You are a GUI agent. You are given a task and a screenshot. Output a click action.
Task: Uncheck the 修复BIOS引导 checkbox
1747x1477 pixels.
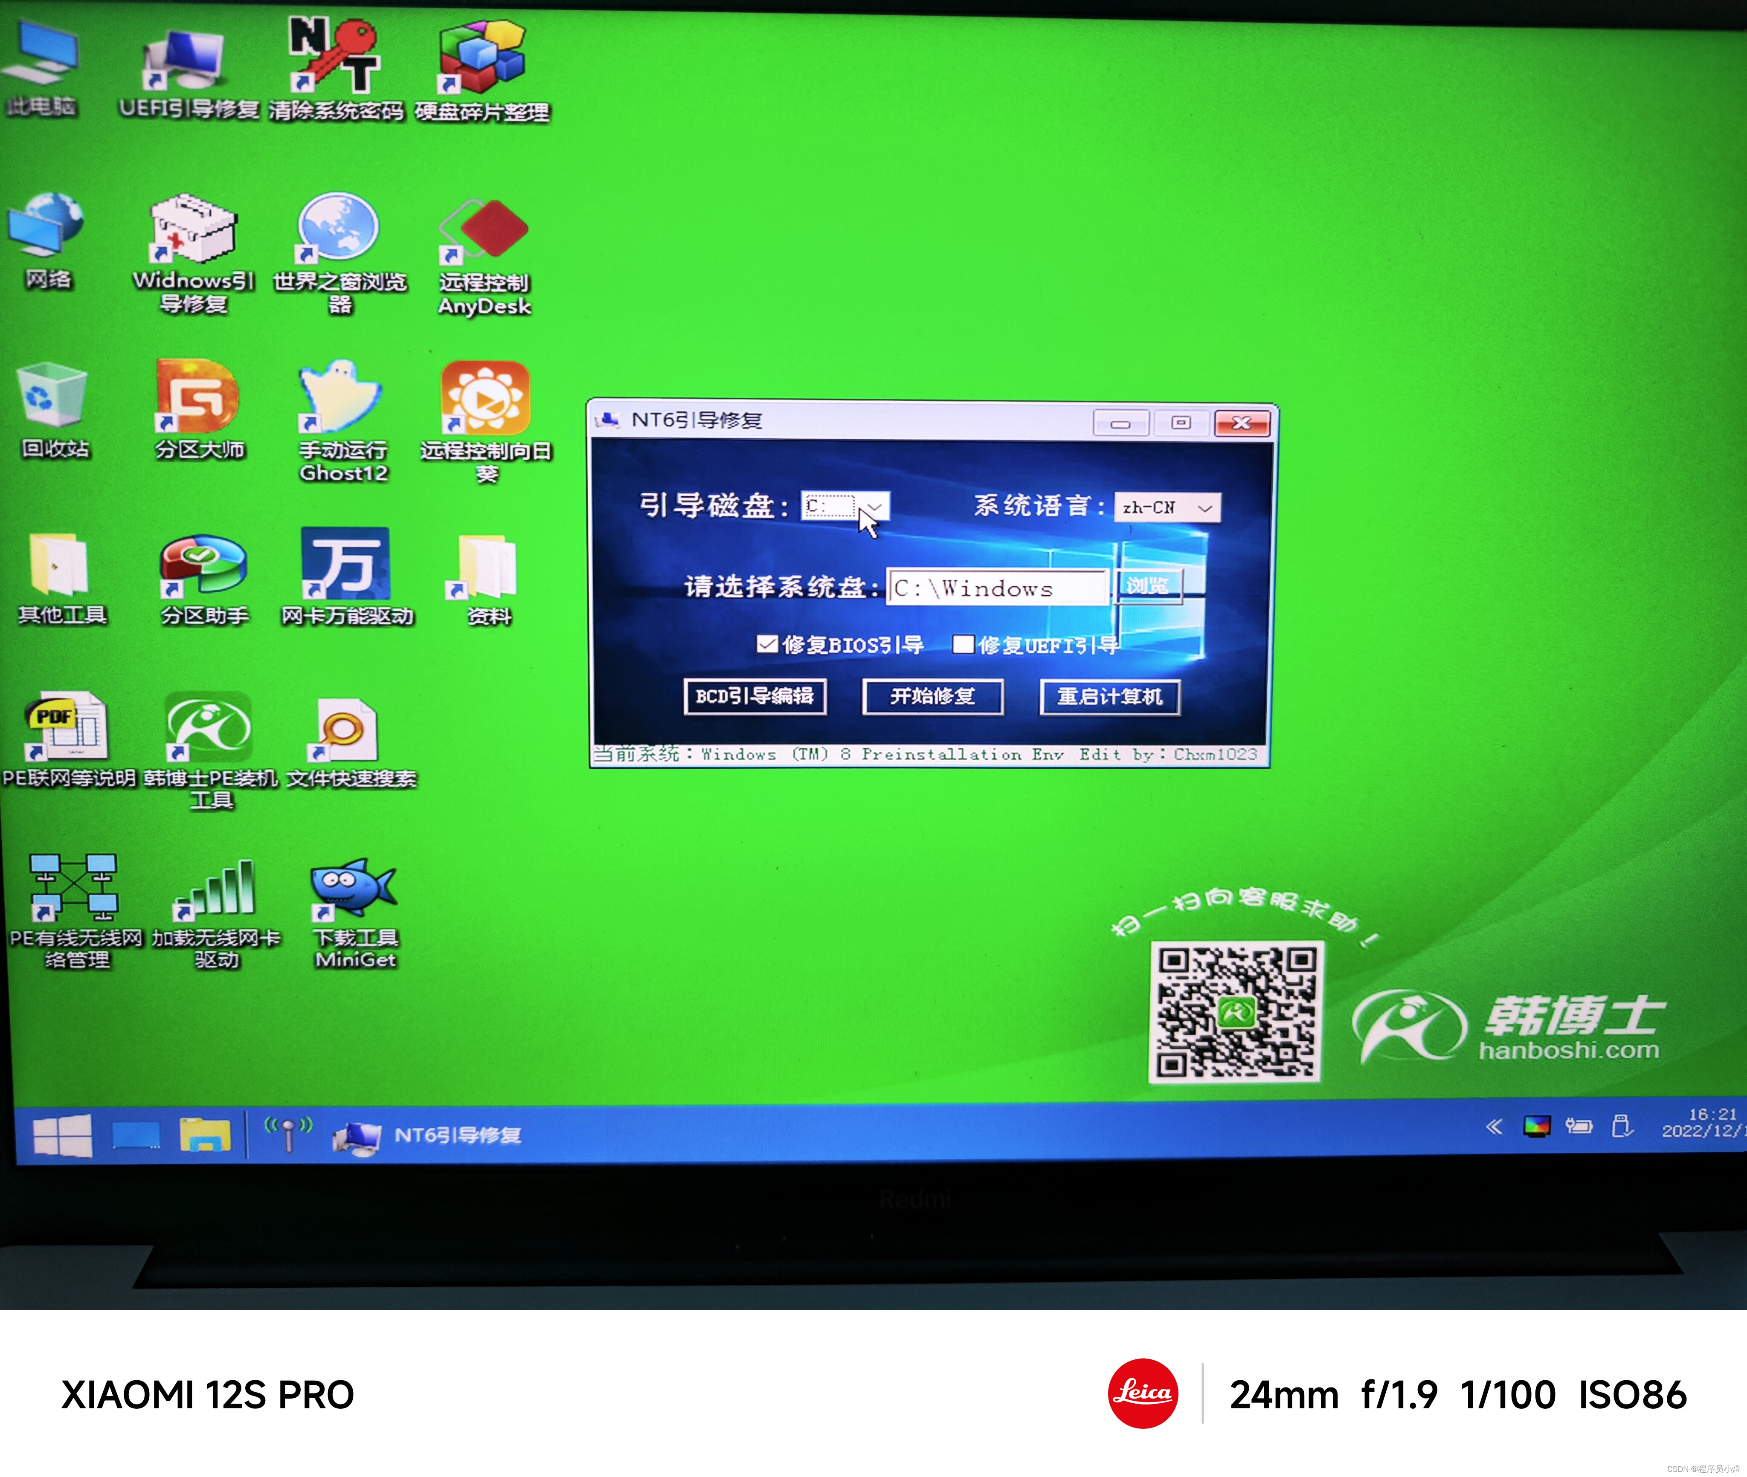pyautogui.click(x=766, y=644)
